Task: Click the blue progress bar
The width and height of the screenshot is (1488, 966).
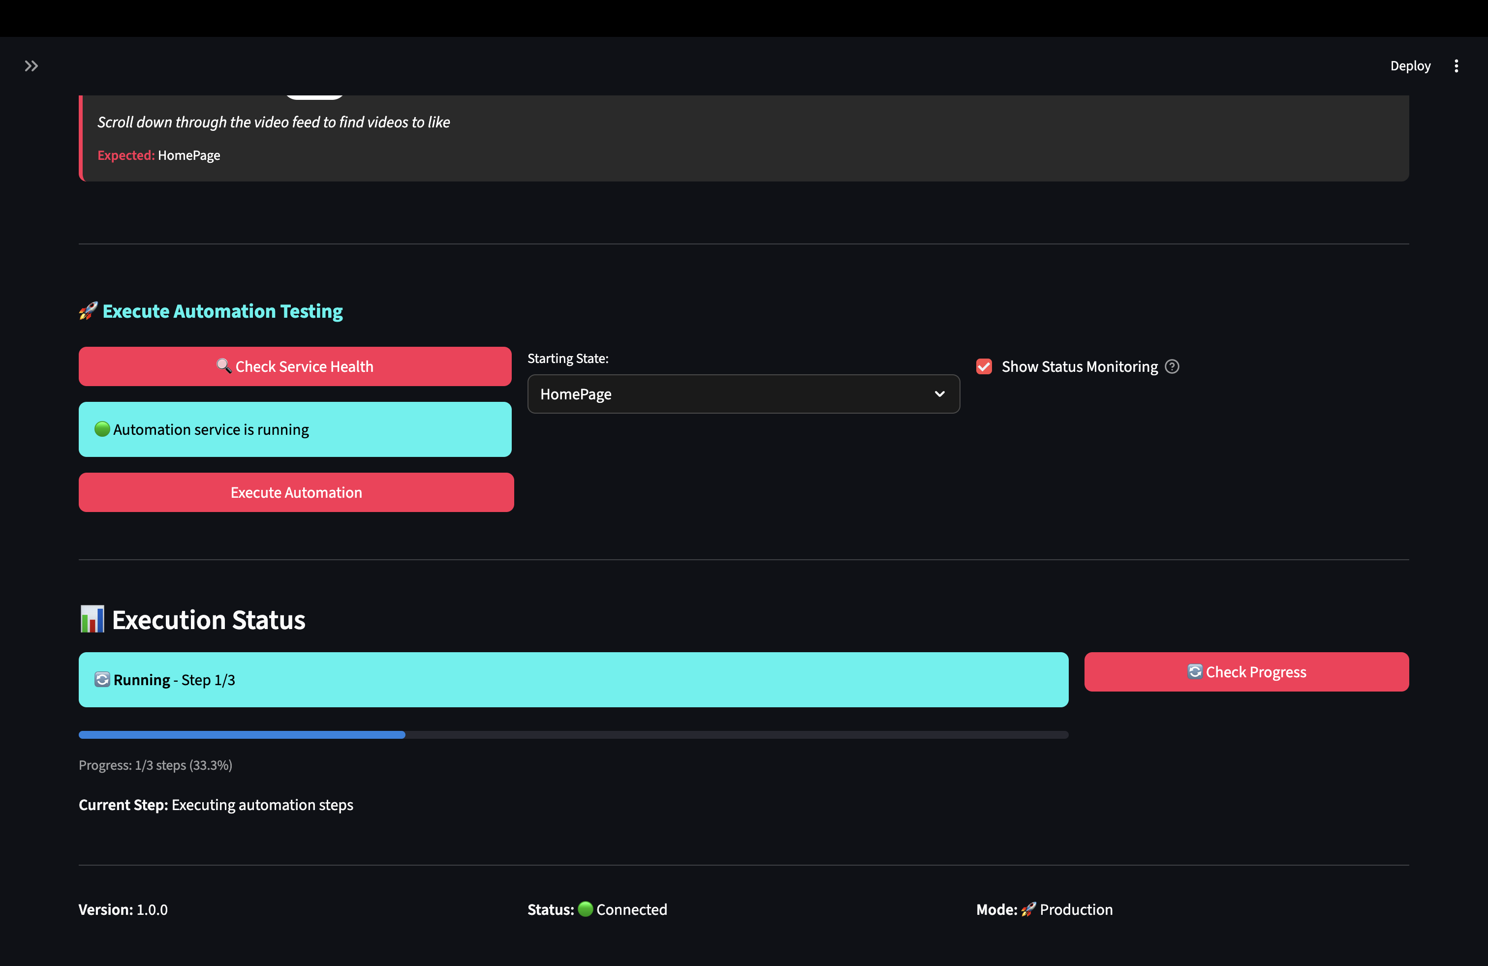Action: 242,735
